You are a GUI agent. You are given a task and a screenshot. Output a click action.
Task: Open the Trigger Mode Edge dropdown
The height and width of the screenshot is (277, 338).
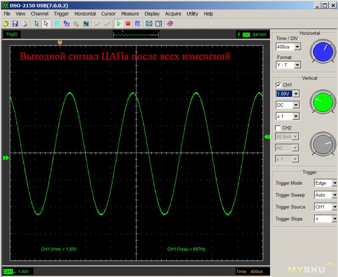tap(334, 183)
